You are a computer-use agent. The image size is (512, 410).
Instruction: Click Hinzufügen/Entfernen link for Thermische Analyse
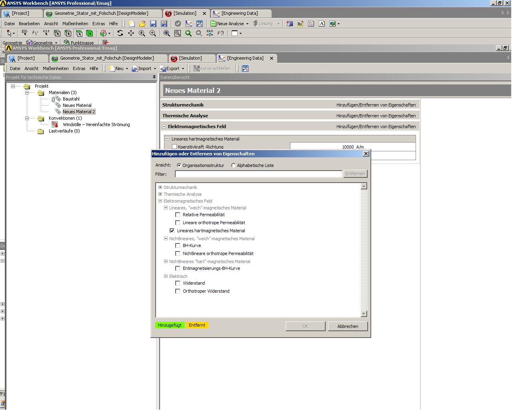tap(376, 116)
